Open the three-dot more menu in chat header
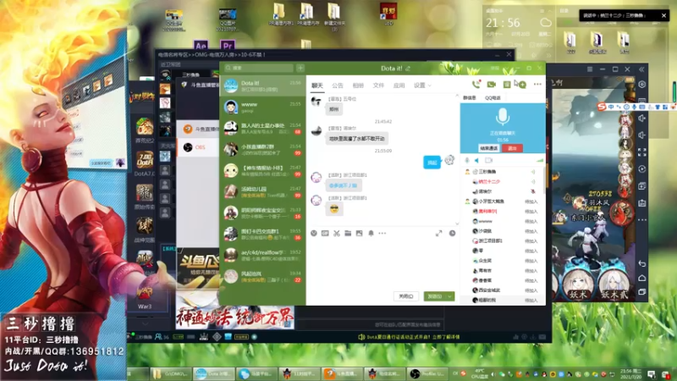 point(537,84)
